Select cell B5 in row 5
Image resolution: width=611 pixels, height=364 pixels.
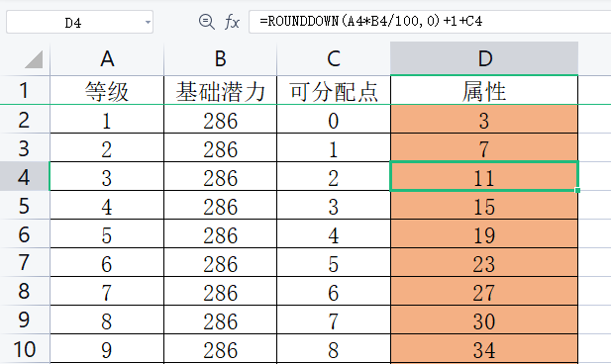pyautogui.click(x=220, y=205)
